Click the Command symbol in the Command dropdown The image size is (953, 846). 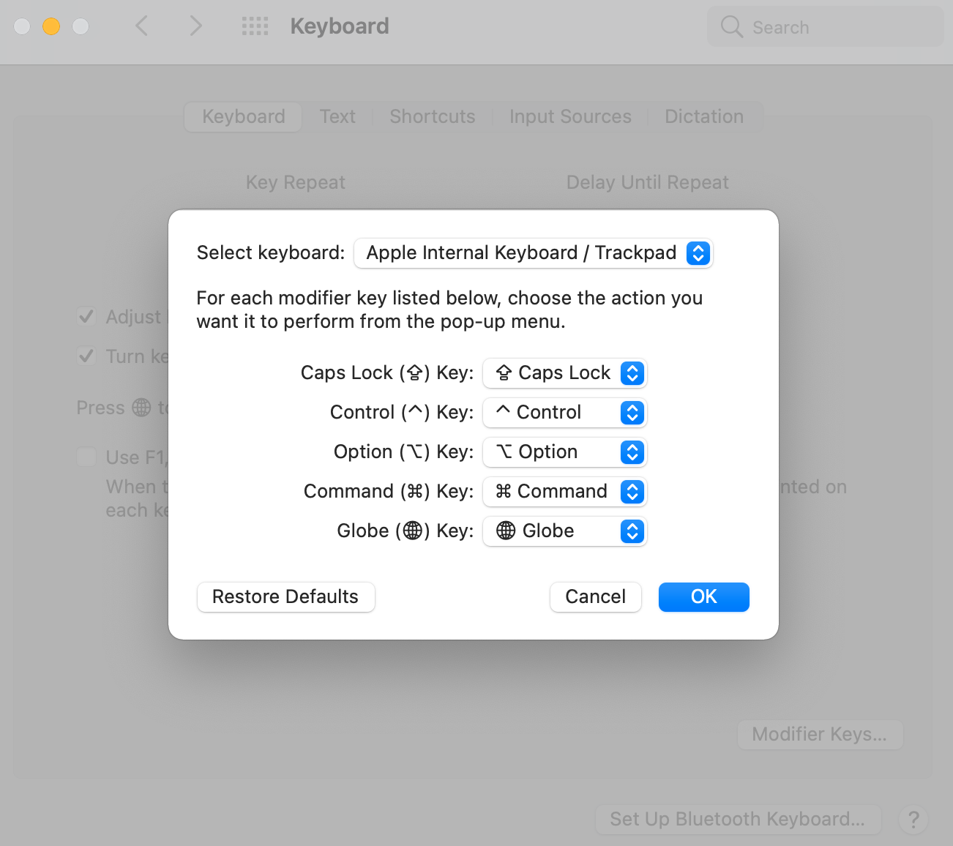tap(503, 491)
